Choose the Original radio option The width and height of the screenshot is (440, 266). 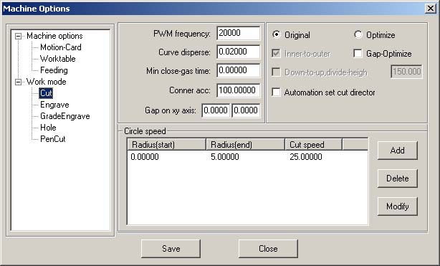pyautogui.click(x=277, y=35)
